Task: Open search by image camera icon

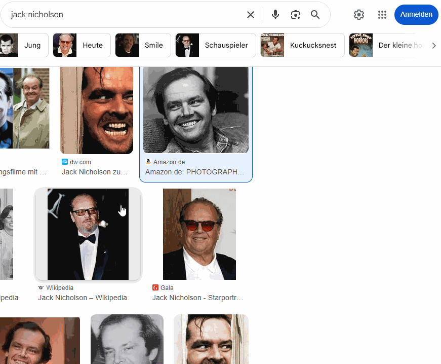Action: 296,15
